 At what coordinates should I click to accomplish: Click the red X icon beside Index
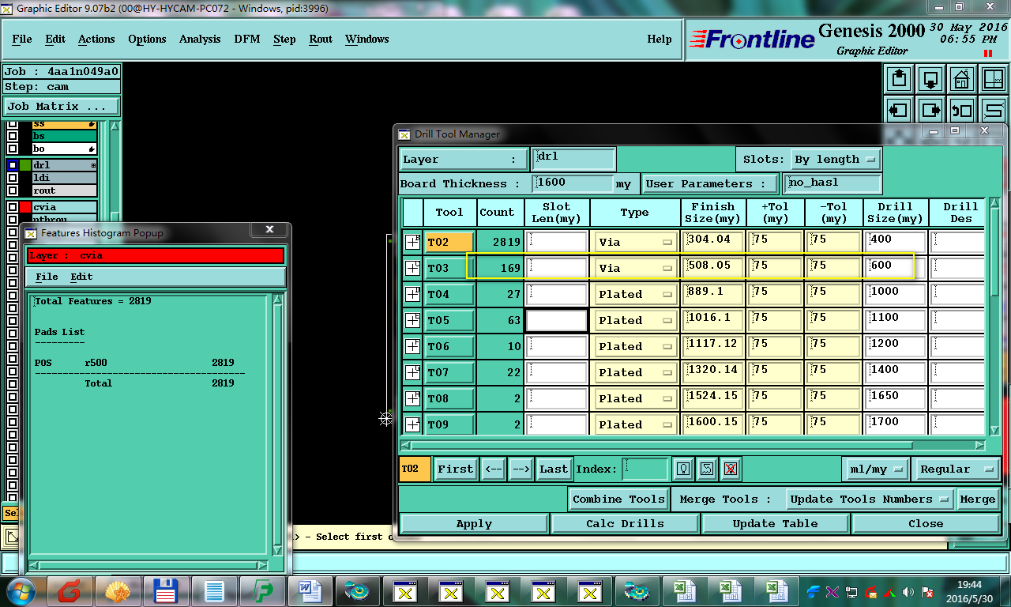(731, 469)
